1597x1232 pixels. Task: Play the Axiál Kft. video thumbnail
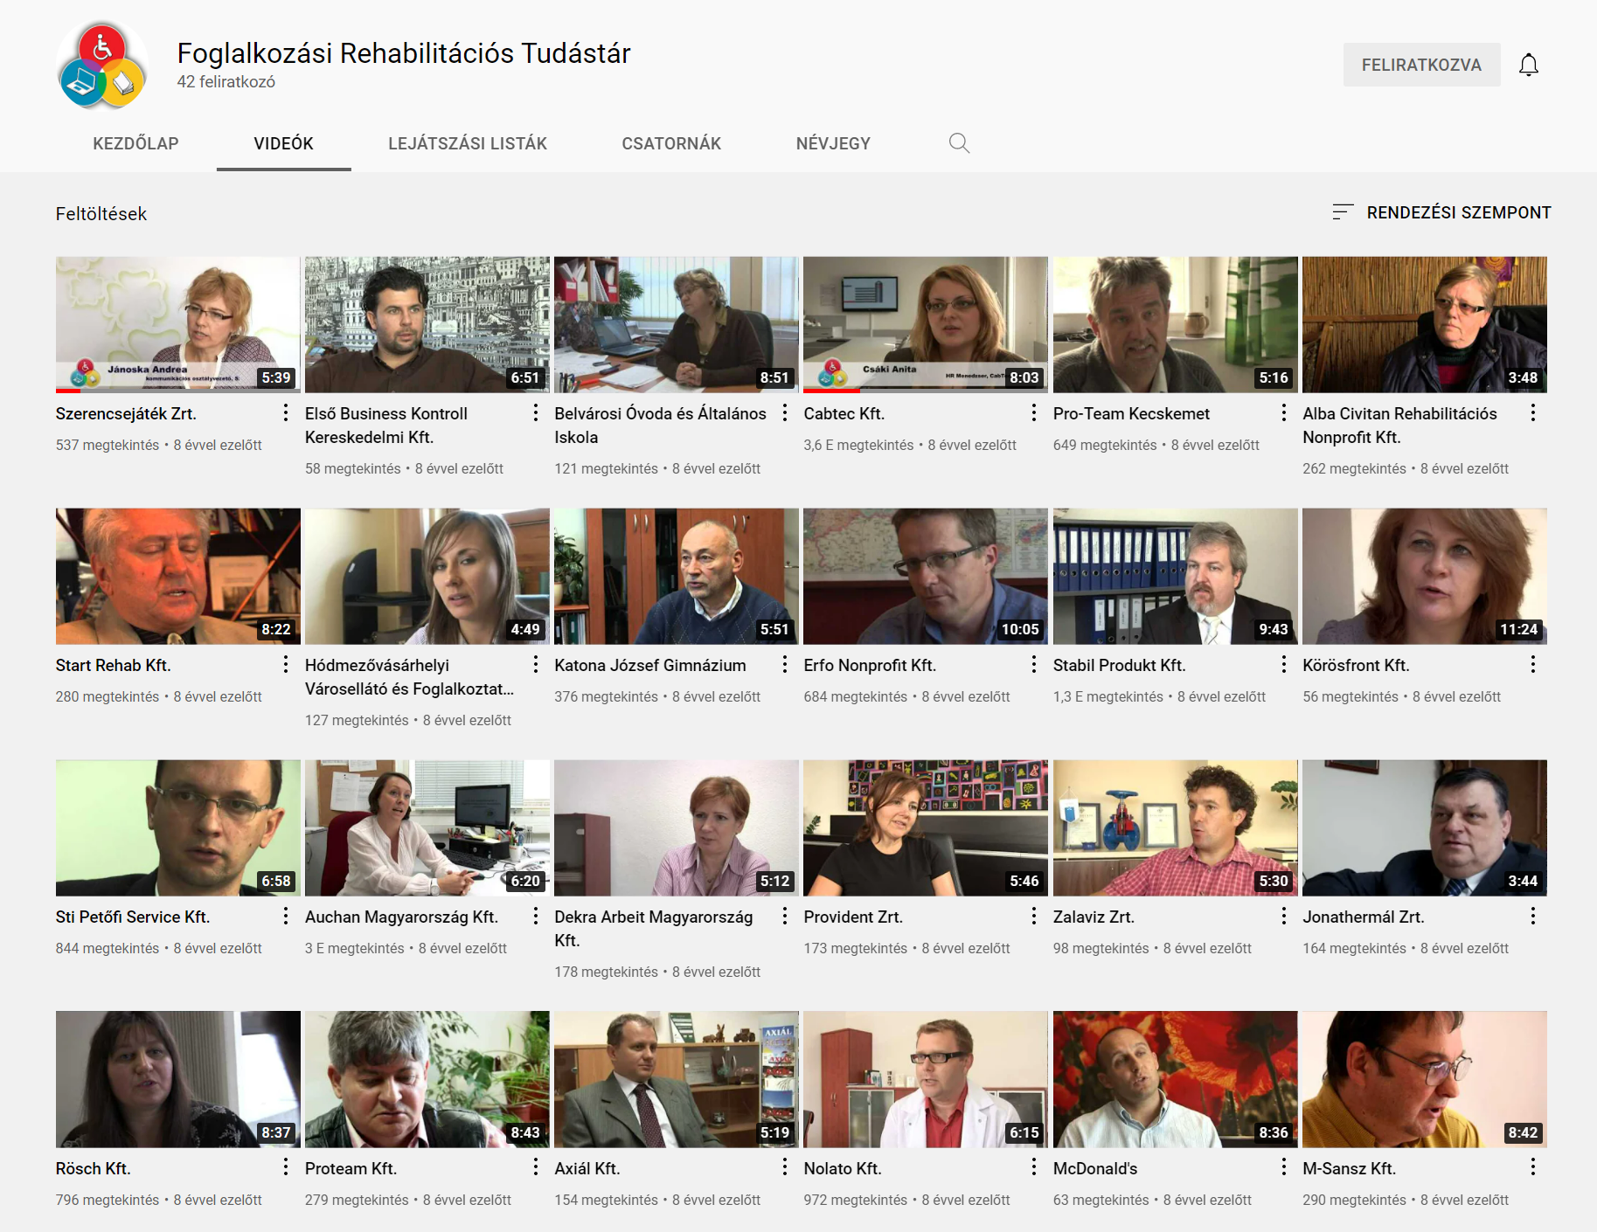click(677, 1079)
